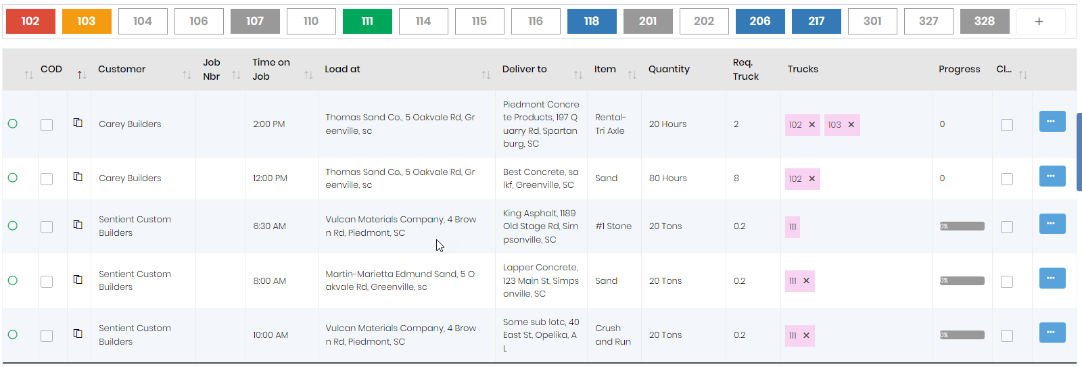Click copy icon in Carey Builders 2:00 PM row

(x=78, y=123)
